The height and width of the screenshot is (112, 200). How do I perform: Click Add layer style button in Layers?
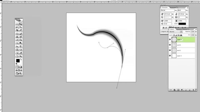tap(174, 90)
